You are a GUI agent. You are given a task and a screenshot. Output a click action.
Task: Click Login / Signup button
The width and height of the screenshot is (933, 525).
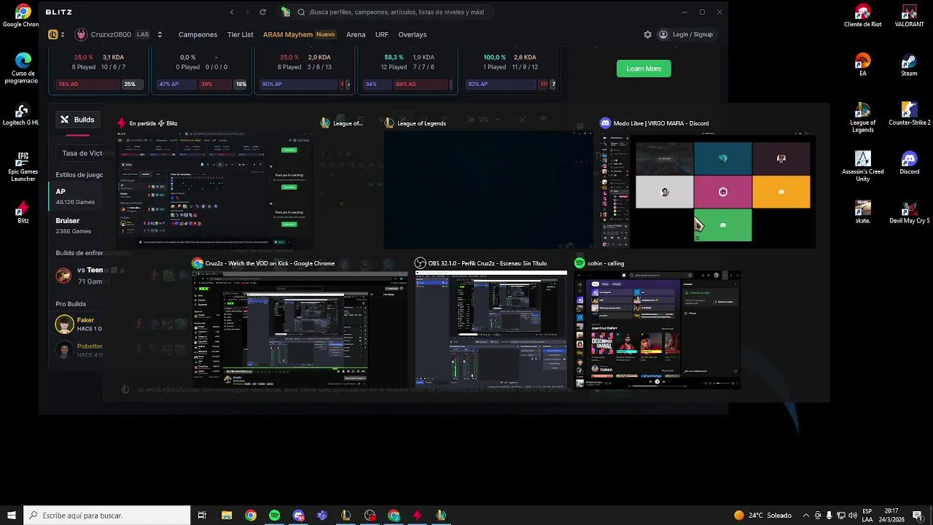pyautogui.click(x=685, y=34)
